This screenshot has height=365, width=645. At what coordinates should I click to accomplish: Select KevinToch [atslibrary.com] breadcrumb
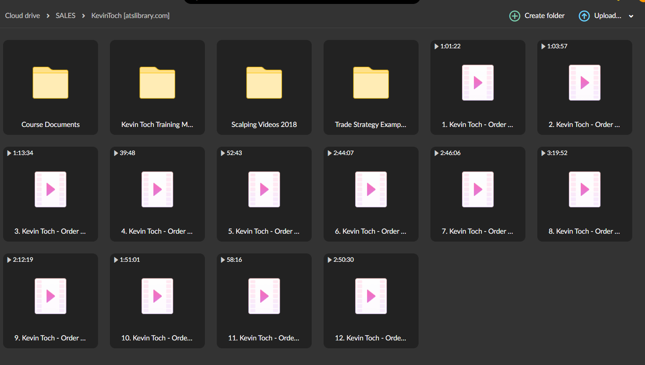point(131,15)
